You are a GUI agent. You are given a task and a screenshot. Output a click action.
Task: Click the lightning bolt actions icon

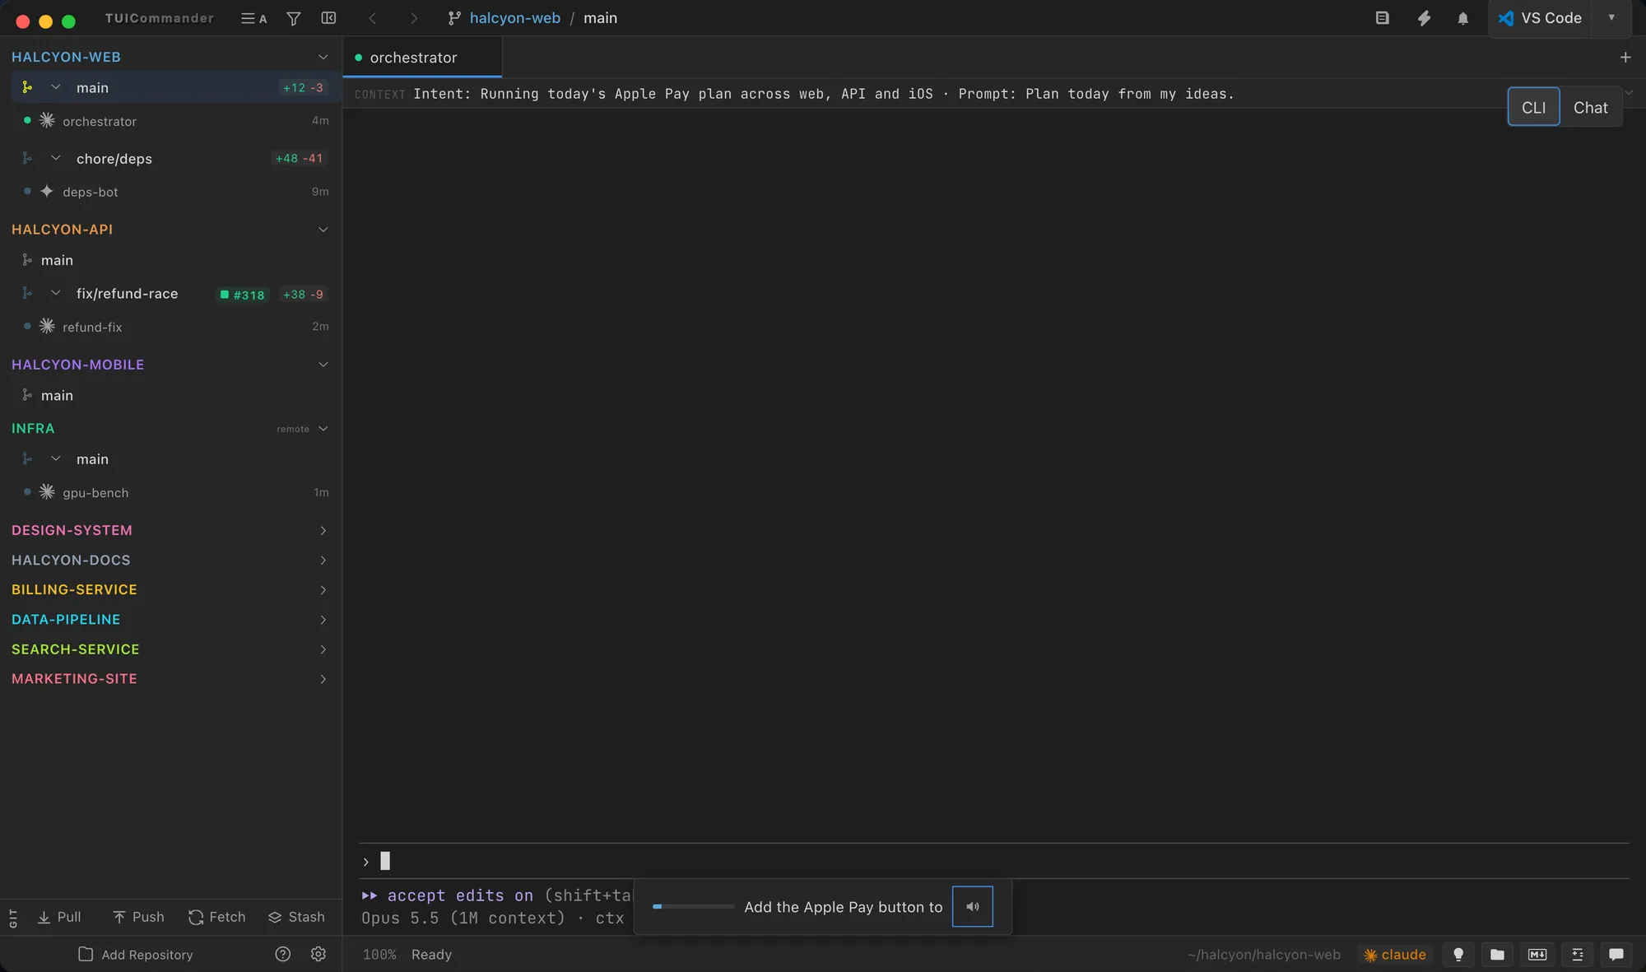1423,18
